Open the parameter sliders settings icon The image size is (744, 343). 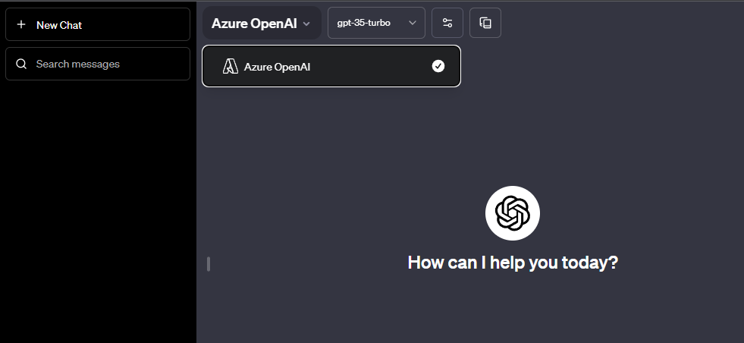coord(447,23)
